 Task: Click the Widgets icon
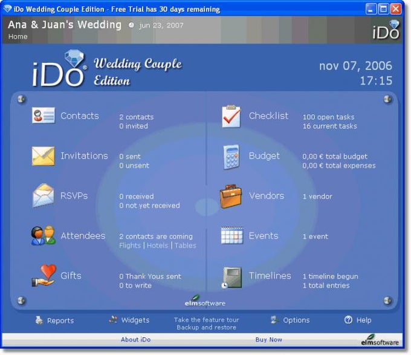coord(113,319)
